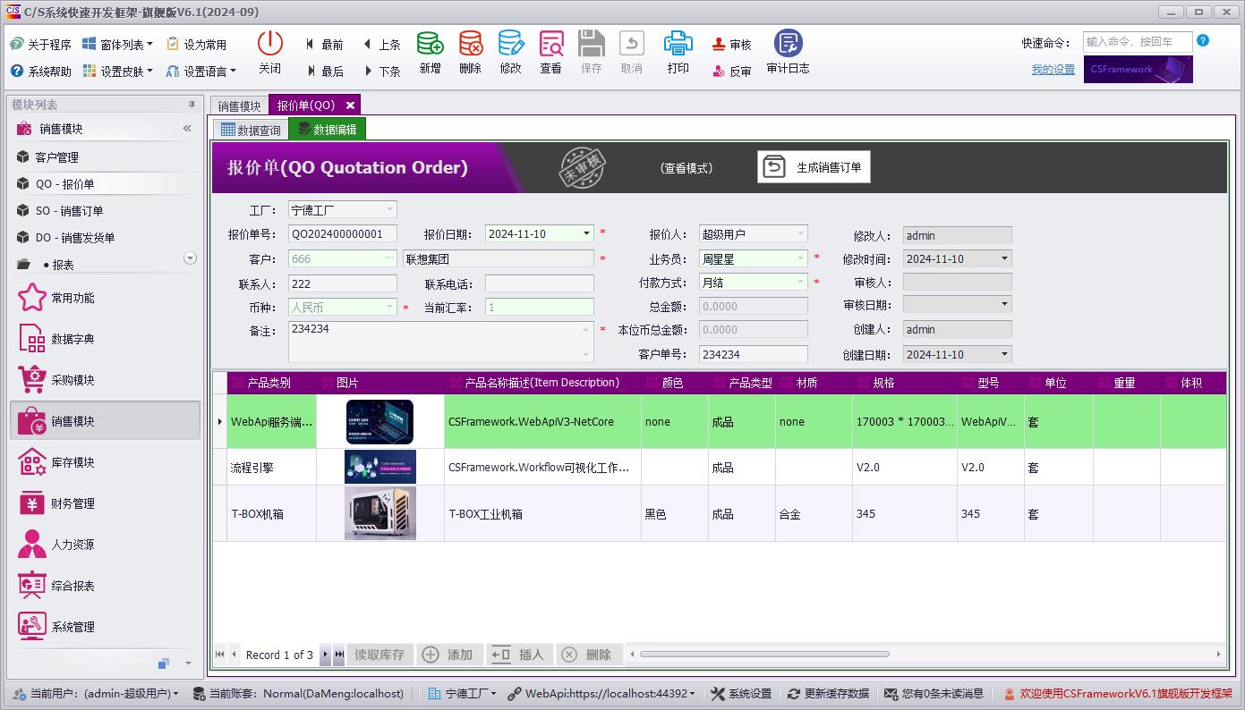Open the 付款方式 dropdown showing 月结
1245x710 pixels.
click(801, 282)
